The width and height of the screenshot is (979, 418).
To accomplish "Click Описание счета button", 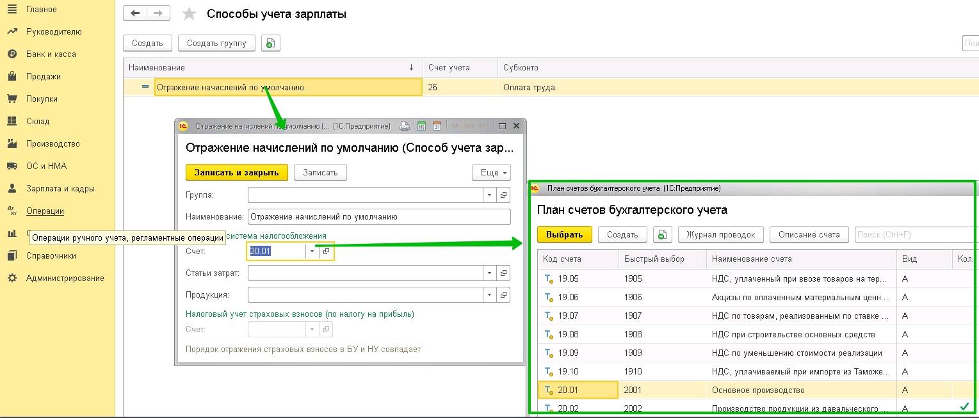I will pyautogui.click(x=809, y=234).
